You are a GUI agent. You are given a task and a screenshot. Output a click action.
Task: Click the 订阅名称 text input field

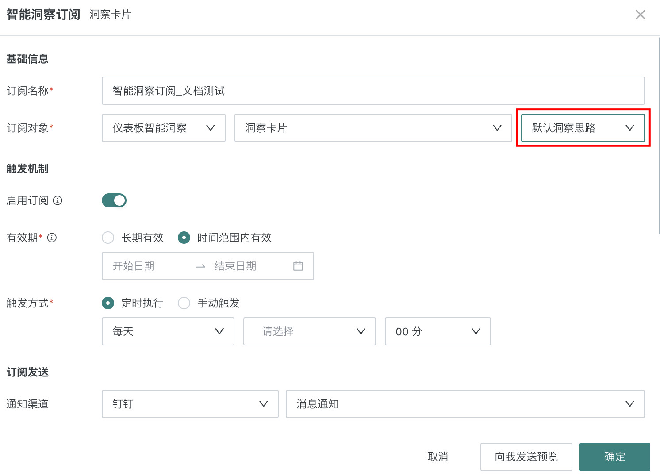pos(372,91)
